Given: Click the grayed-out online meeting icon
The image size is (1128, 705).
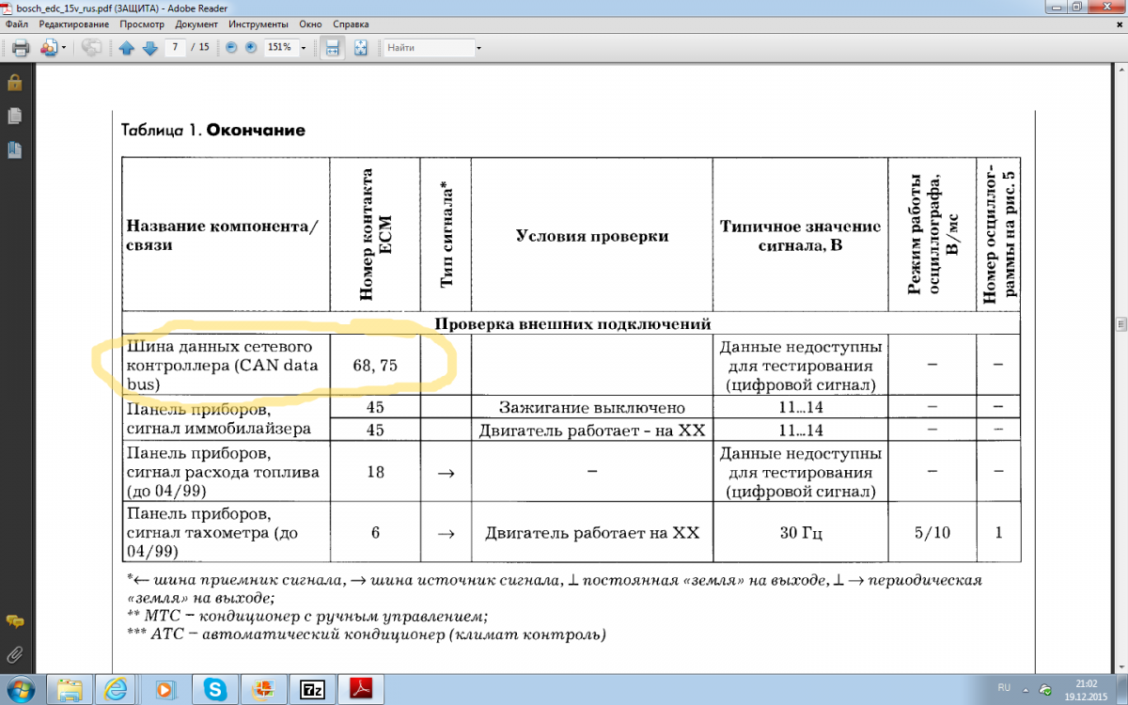Looking at the screenshot, I should tap(91, 47).
